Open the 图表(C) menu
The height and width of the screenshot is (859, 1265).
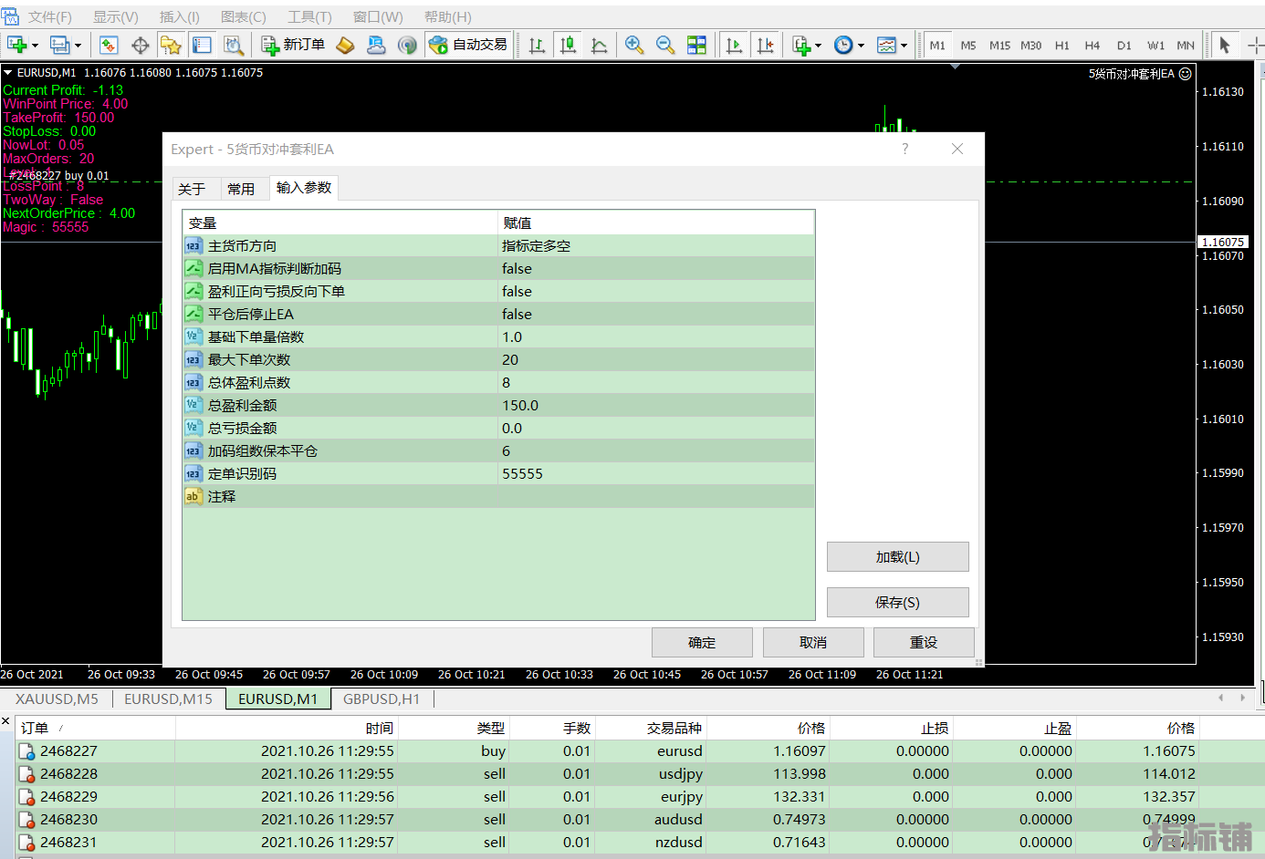(243, 17)
